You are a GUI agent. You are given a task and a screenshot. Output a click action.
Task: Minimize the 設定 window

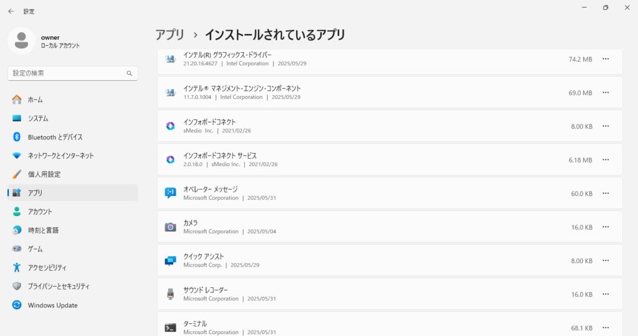click(x=584, y=7)
